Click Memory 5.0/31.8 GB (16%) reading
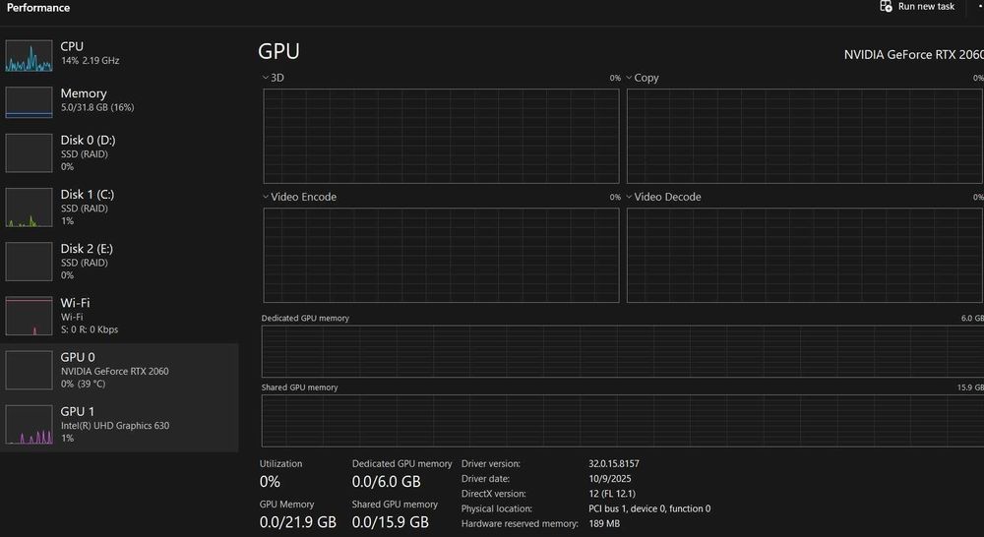984x537 pixels. click(97, 107)
